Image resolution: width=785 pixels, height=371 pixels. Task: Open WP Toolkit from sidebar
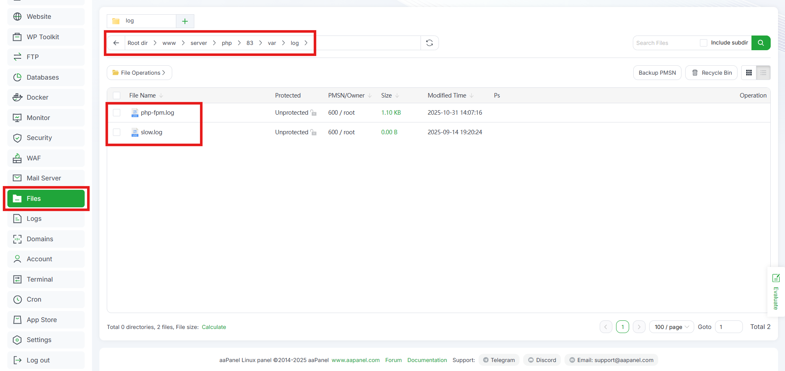click(x=46, y=37)
